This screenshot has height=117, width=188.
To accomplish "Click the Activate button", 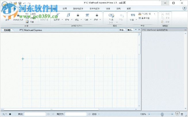I will click(130, 30).
